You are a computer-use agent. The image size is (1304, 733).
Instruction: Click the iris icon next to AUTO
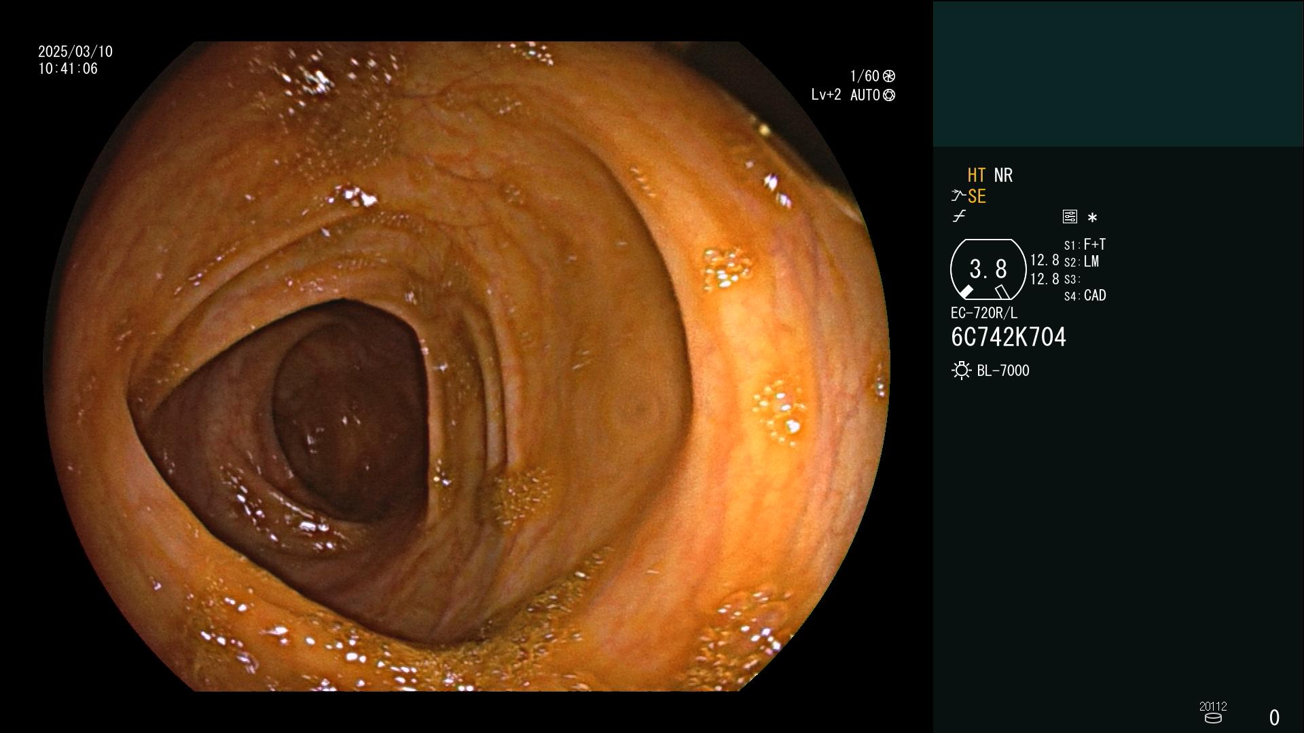pos(889,95)
